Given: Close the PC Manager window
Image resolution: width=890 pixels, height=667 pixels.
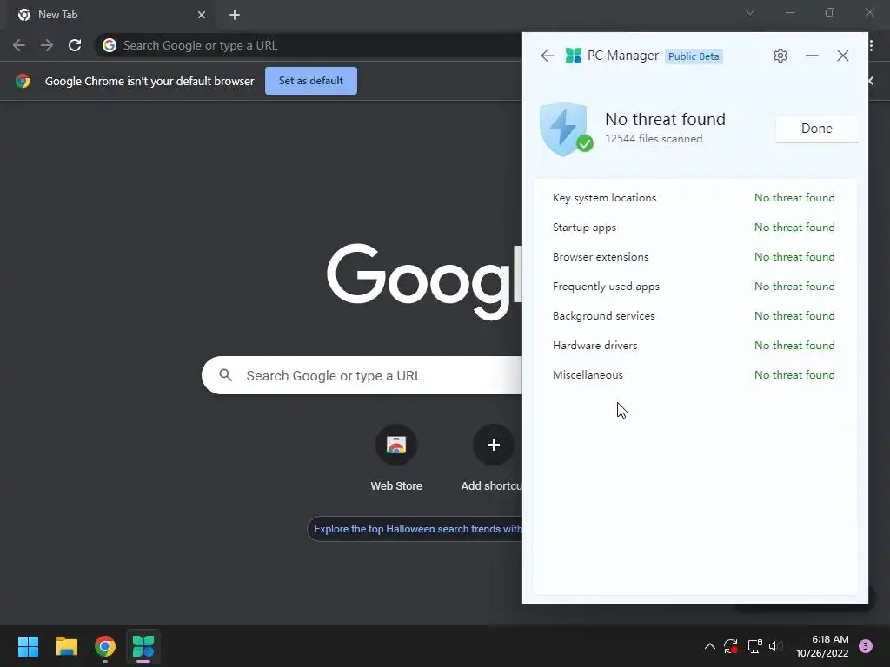Looking at the screenshot, I should [843, 56].
